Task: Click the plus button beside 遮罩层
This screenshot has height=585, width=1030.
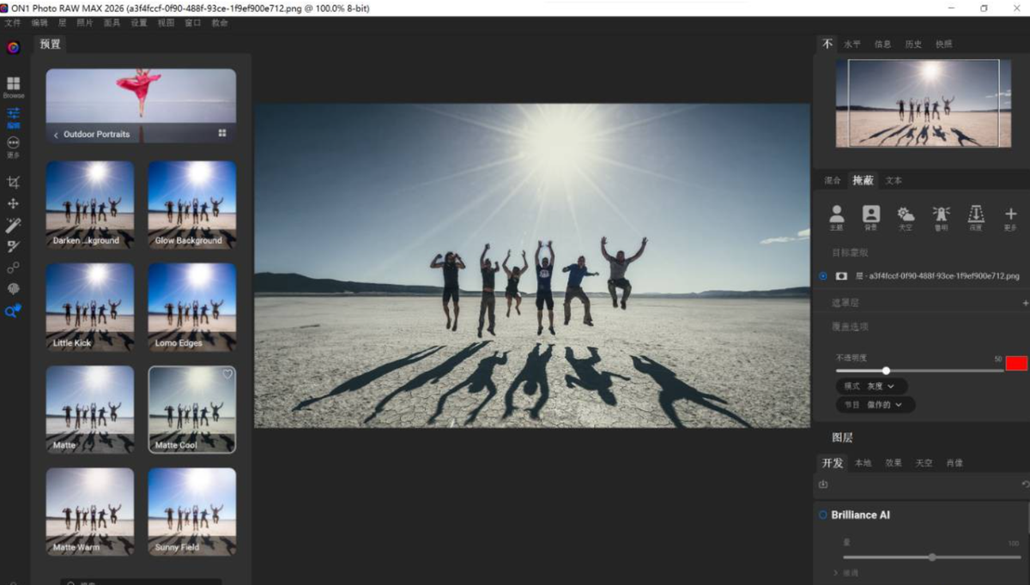Action: [x=1025, y=303]
